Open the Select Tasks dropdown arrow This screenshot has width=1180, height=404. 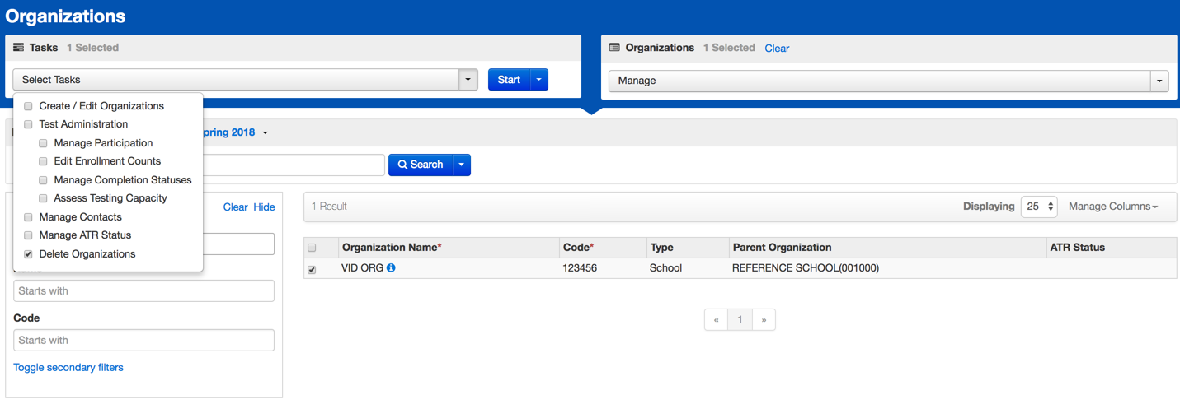point(468,80)
